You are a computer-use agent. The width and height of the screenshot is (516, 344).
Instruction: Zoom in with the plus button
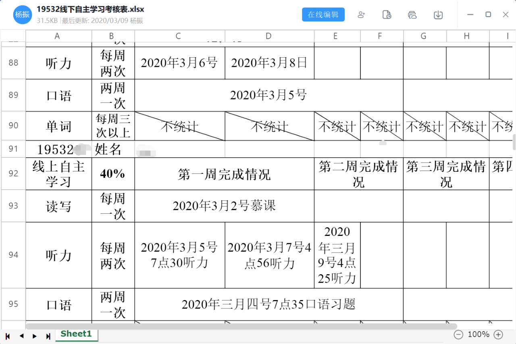coord(498,335)
